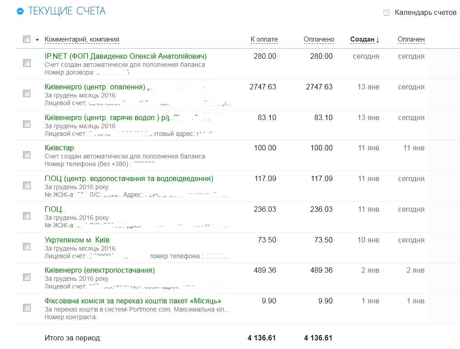Open the Календарь счетов link
The width and height of the screenshot is (460, 349).
(425, 13)
